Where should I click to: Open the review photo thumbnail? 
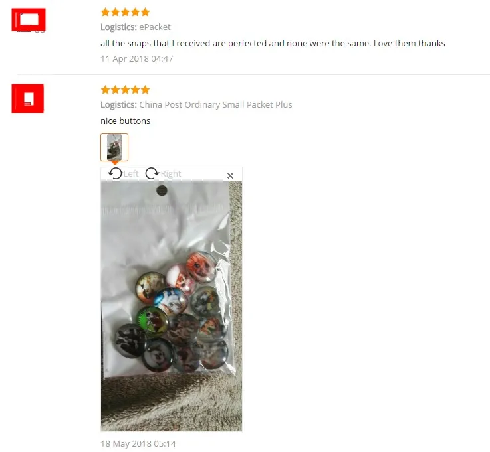(114, 147)
